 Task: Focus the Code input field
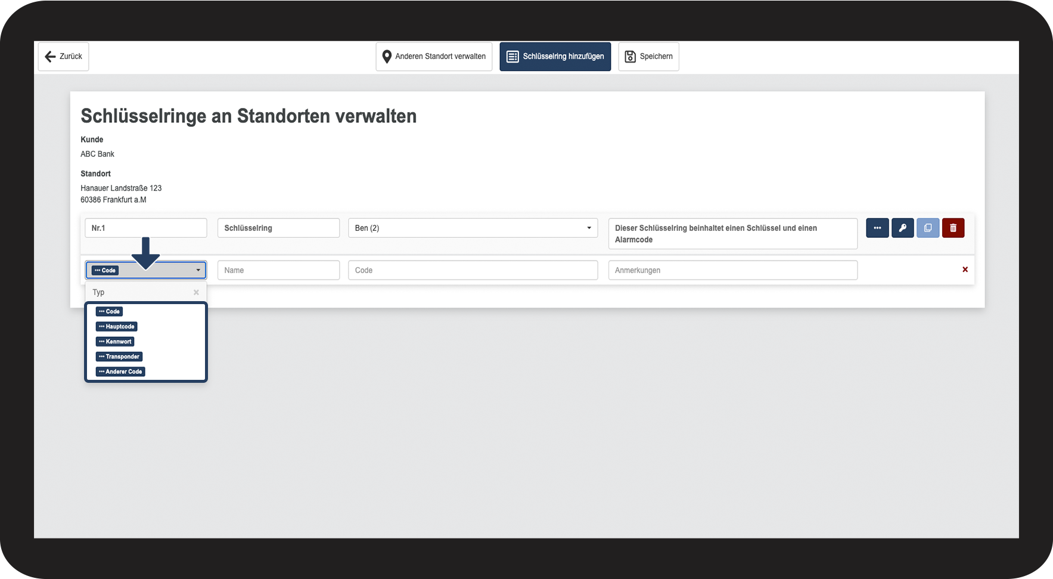tap(473, 270)
